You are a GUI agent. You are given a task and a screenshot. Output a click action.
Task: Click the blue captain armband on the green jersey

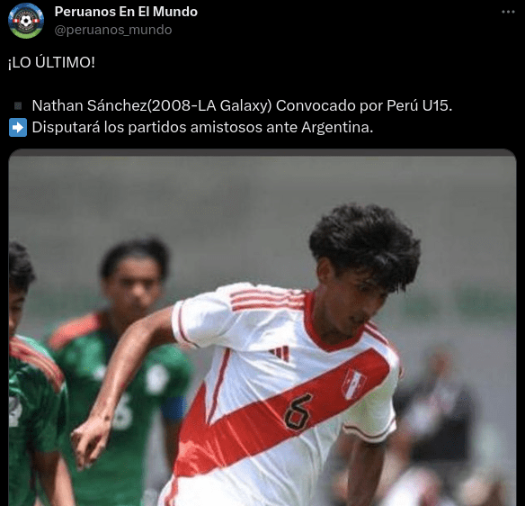[174, 408]
